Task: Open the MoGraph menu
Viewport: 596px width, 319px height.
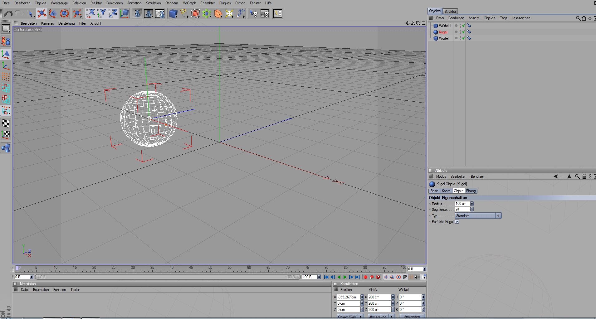Action: click(x=189, y=3)
